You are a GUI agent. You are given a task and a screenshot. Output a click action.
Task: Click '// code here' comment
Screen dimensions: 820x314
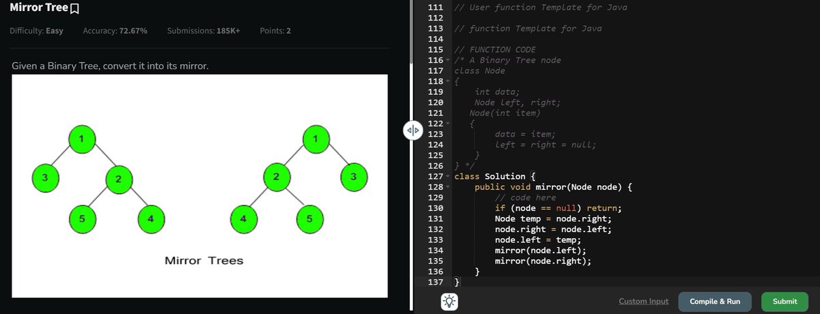(x=525, y=197)
